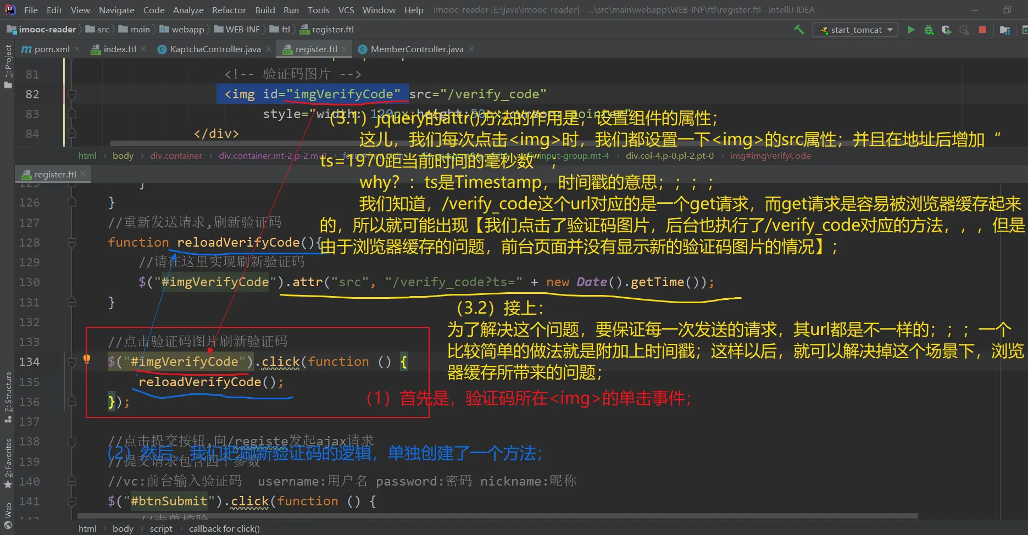Run start_tomcat with the green play icon
This screenshot has height=535, width=1028.
point(911,30)
